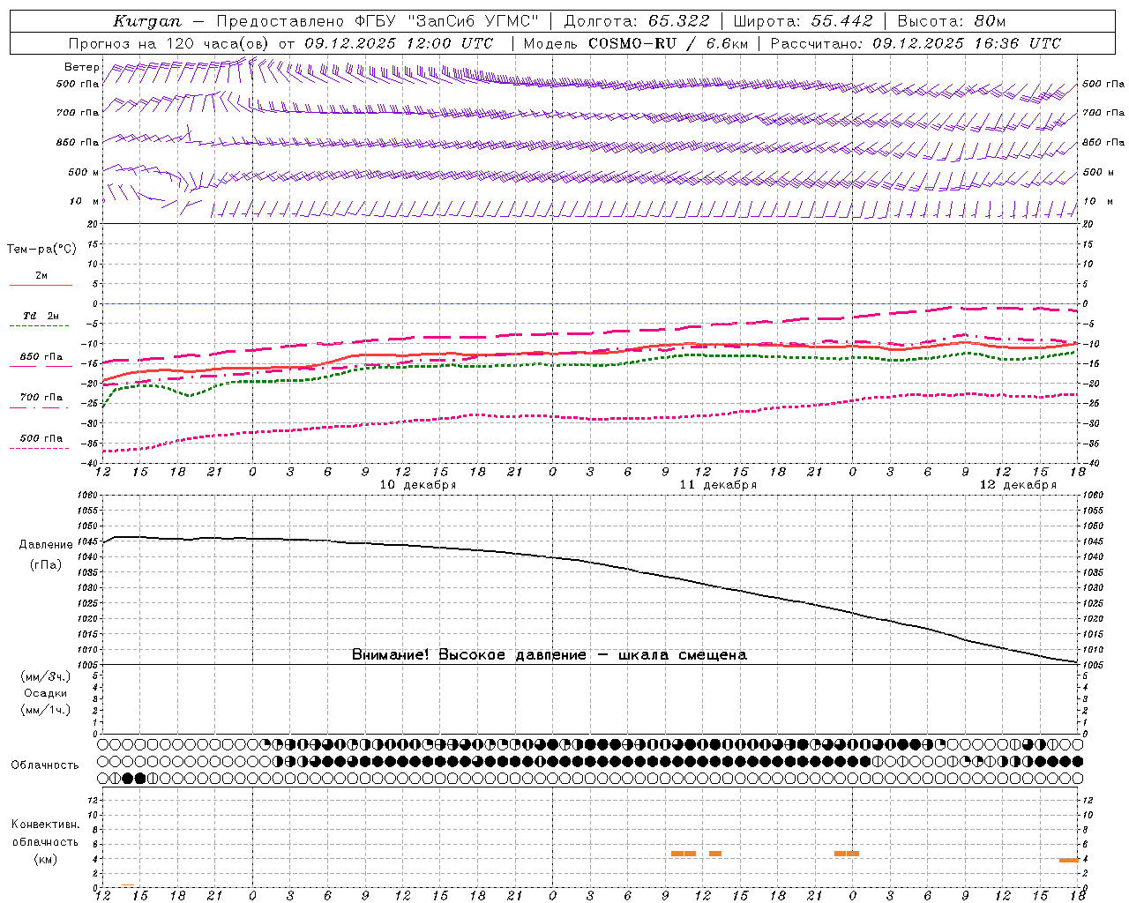Image resolution: width=1129 pixels, height=903 pixels.
Task: Click the '(гПа)' unit label under Давление
Action: tap(46, 564)
